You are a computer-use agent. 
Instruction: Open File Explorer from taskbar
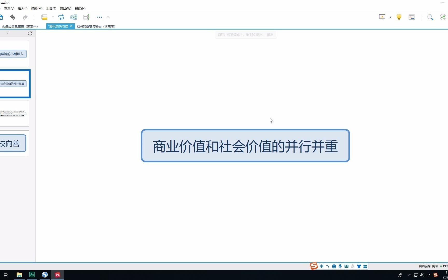(x=19, y=275)
